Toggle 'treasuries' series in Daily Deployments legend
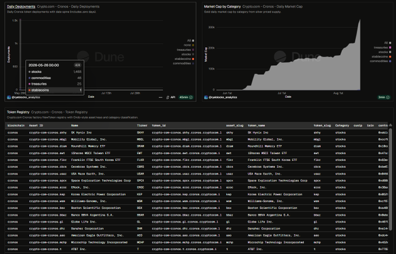 pyautogui.click(x=185, y=49)
